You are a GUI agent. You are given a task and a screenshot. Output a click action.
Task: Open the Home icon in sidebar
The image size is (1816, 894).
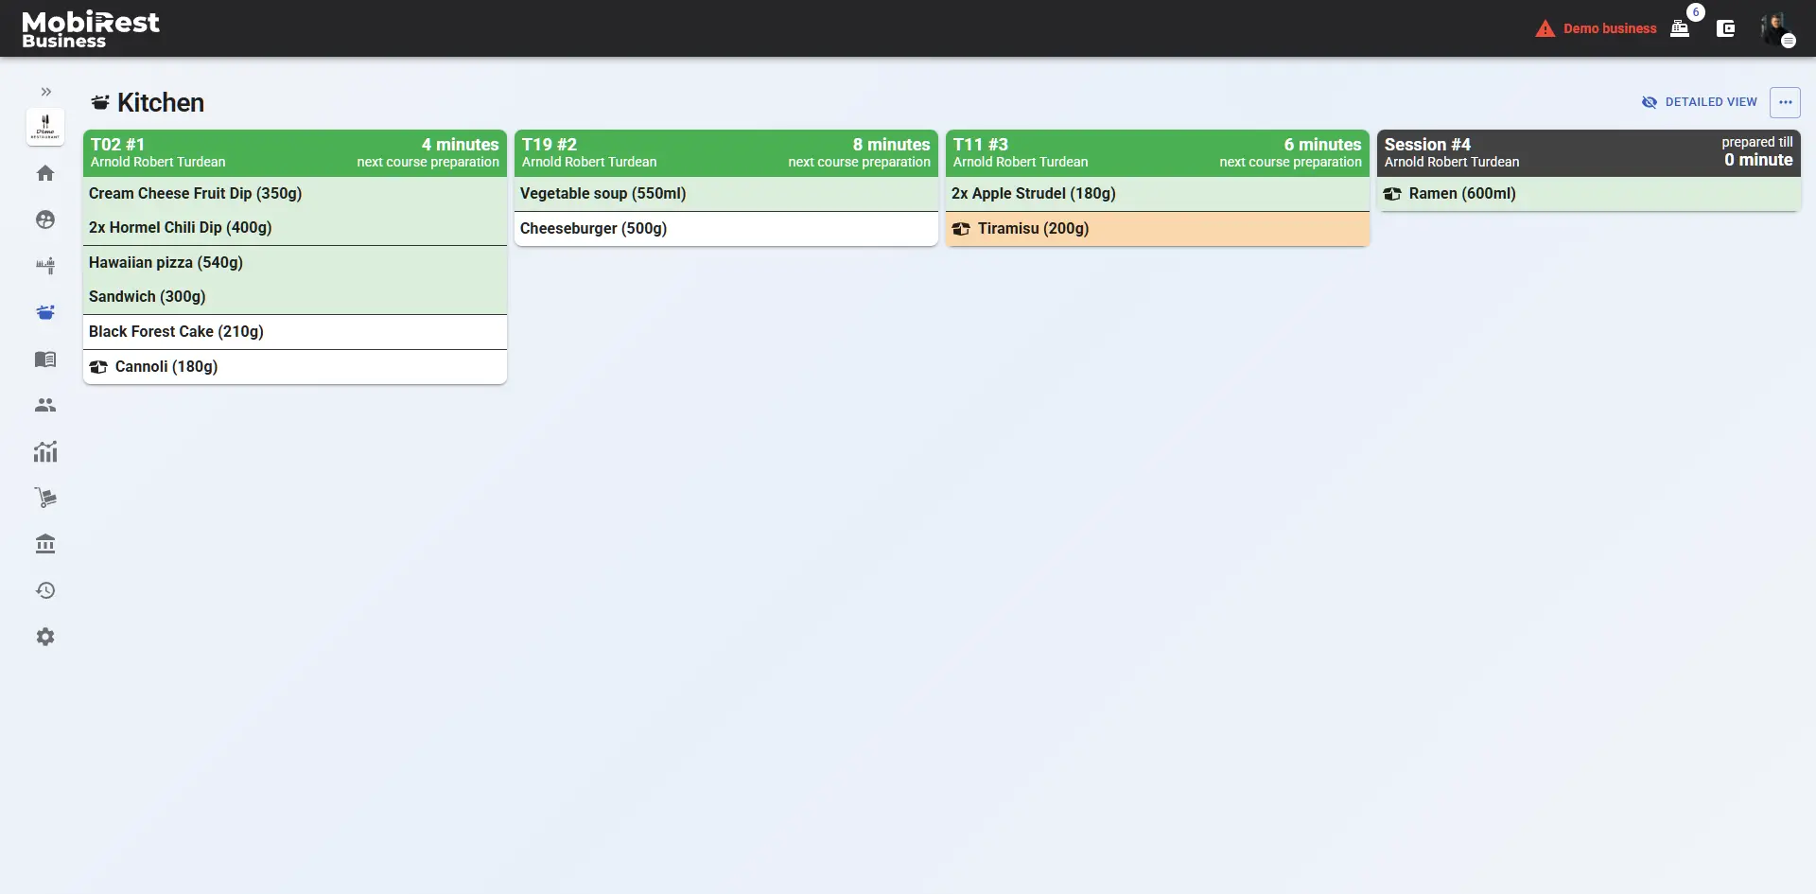[45, 173]
